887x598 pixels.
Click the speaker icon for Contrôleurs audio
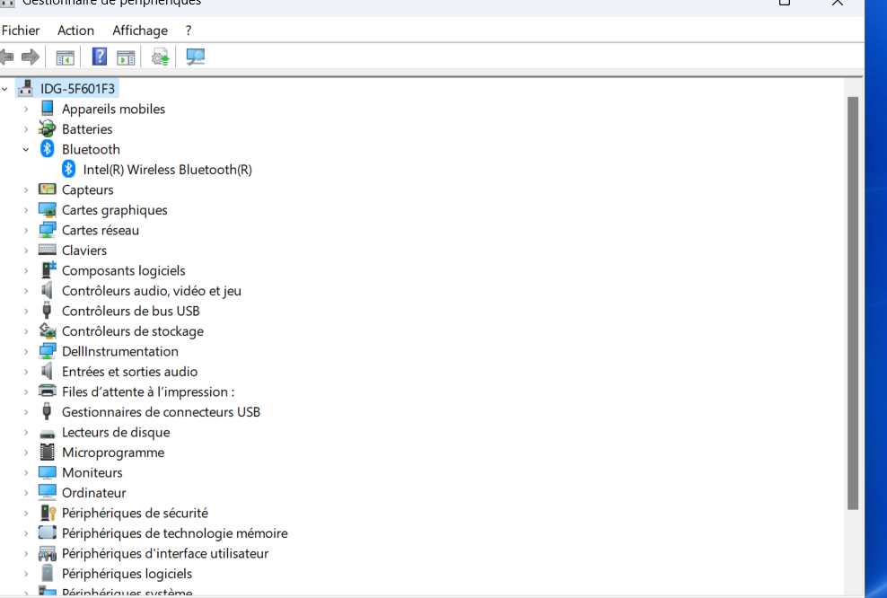point(47,290)
